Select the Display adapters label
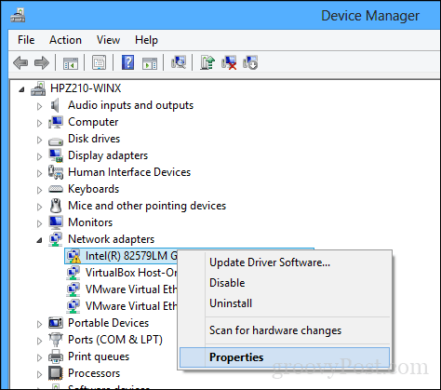 [108, 155]
